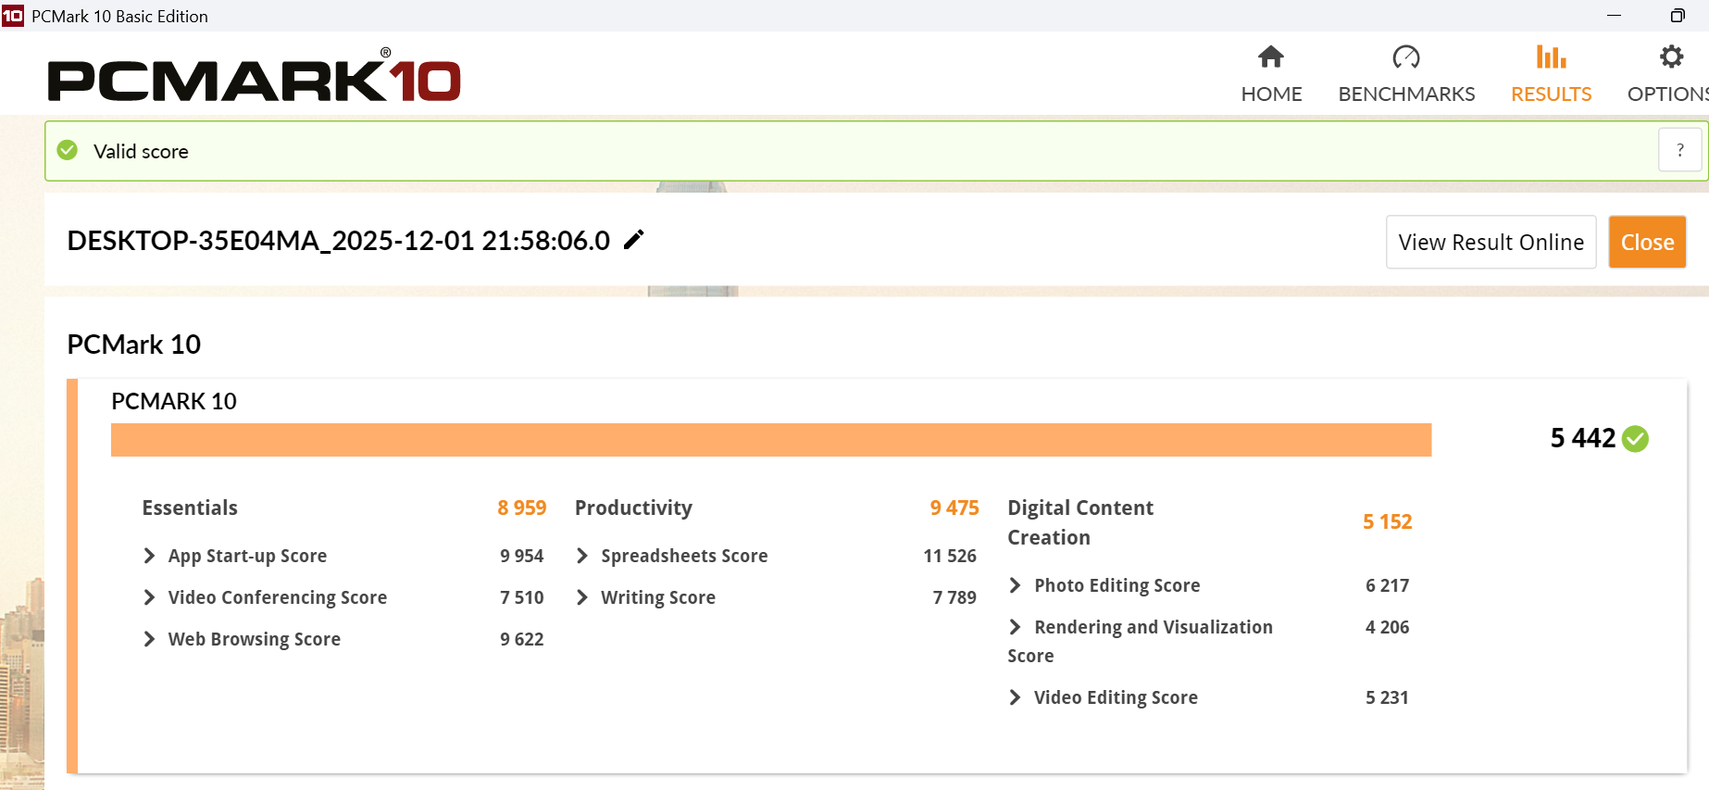
Task: Click the green checkmark beside 5 442
Action: point(1636,438)
